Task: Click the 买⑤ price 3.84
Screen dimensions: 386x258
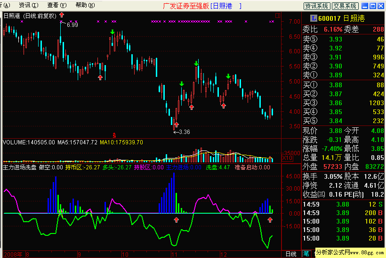Action: 336,121
